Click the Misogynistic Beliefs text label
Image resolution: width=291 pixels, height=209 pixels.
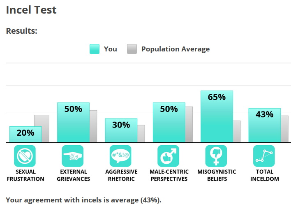217,175
